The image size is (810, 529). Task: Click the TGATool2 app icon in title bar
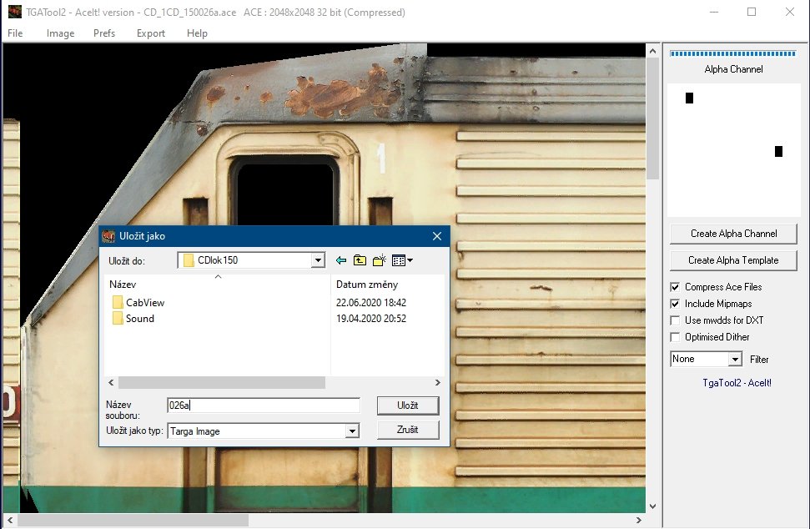(14, 13)
